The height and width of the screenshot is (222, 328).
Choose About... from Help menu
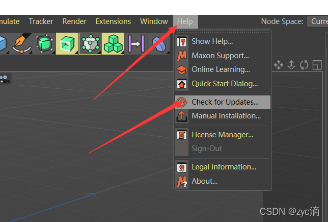pos(223,181)
